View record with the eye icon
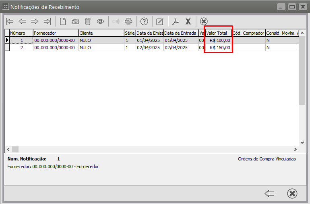 pos(100,21)
